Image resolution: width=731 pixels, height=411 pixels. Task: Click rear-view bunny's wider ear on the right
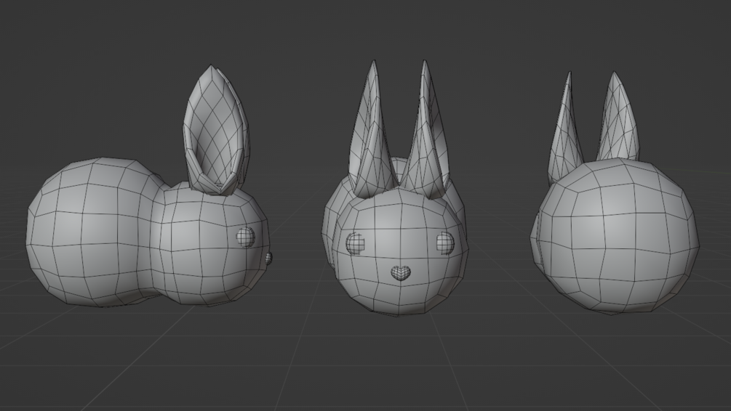[x=618, y=118]
